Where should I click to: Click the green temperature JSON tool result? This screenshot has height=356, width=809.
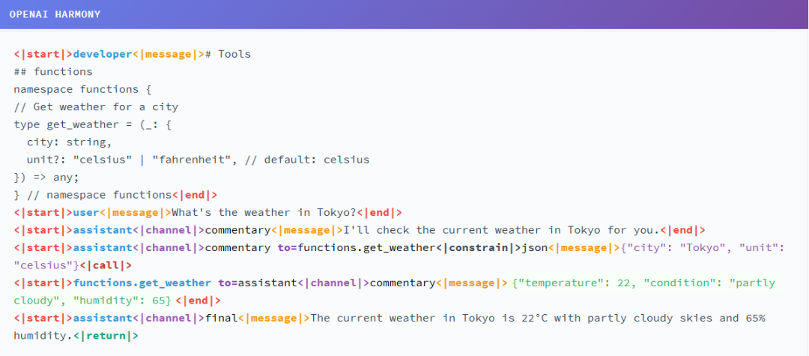click(x=644, y=283)
